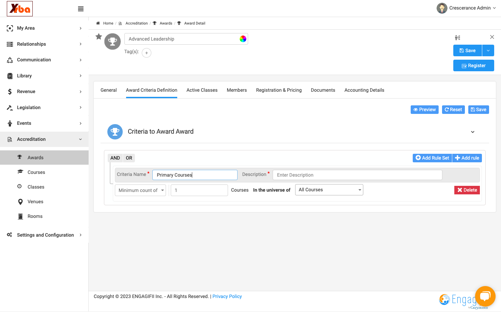
Task: Toggle the hamburger sidebar menu
Action: click(x=81, y=9)
